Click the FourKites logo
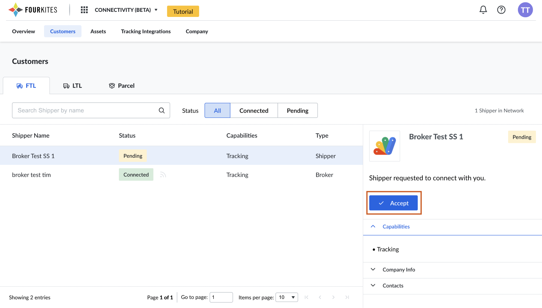Viewport: 542px width, 308px height. tap(33, 10)
